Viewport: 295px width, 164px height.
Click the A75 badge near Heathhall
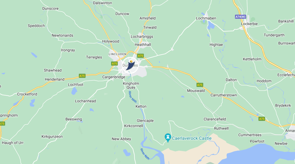[x=140, y=56]
